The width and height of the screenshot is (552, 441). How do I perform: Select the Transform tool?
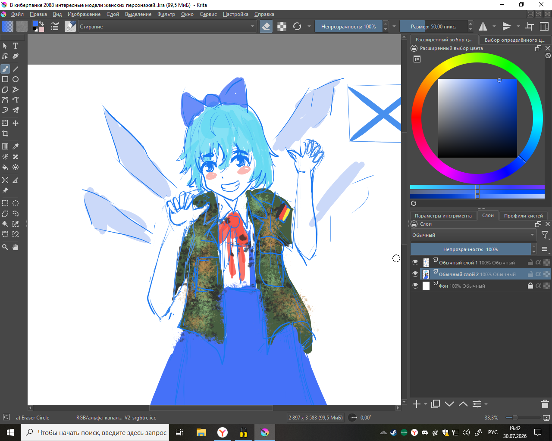(x=5, y=123)
